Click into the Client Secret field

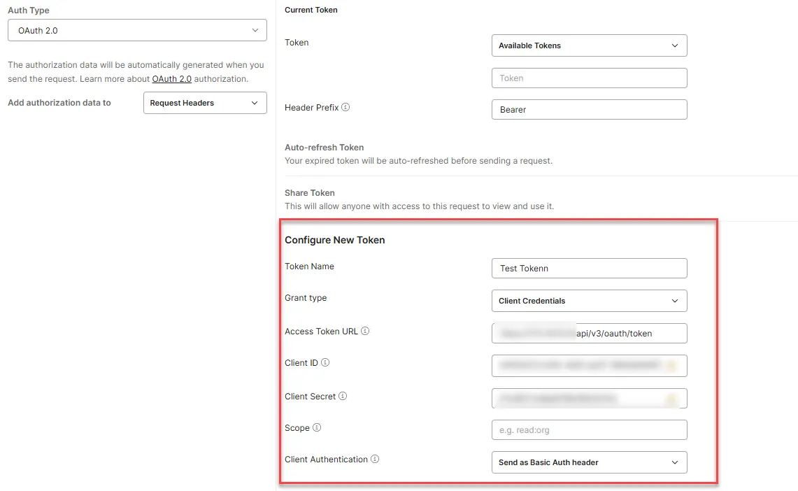pyautogui.click(x=589, y=399)
